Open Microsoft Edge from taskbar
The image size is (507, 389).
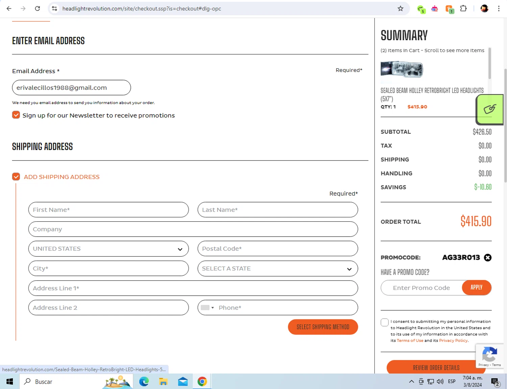click(144, 382)
